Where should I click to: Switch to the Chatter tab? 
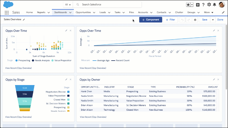179,13
